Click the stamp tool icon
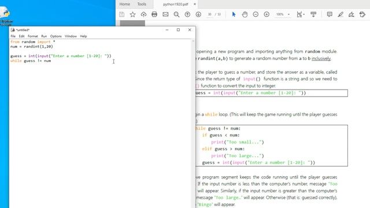Screen dimensions: 370x208 tap(362, 14)
